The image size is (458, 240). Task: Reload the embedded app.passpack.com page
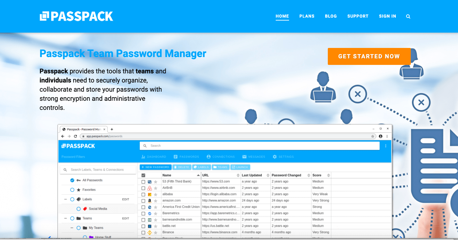pos(76,136)
